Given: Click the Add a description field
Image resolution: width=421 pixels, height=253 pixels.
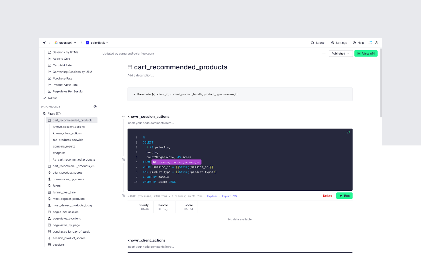Looking at the screenshot, I should pyautogui.click(x=140, y=76).
